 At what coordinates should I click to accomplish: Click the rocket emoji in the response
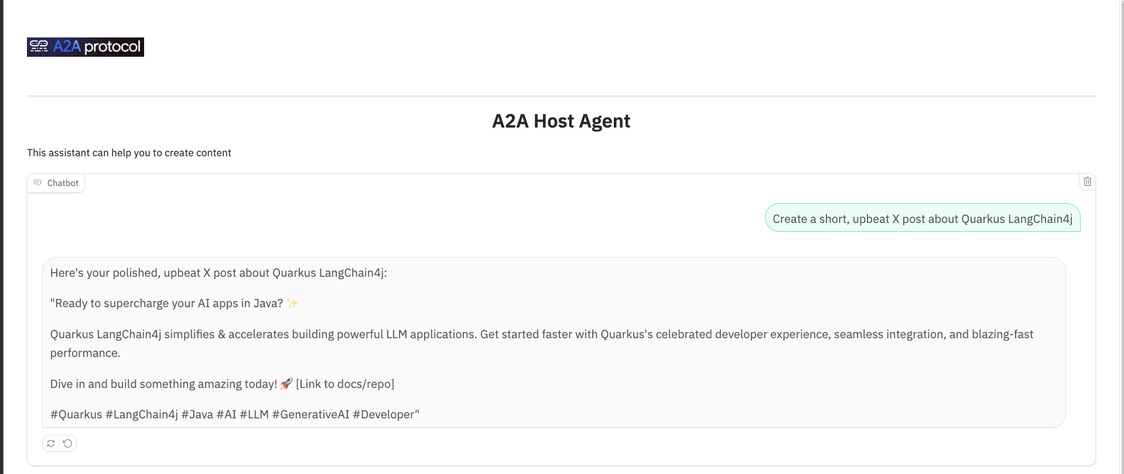coord(286,384)
